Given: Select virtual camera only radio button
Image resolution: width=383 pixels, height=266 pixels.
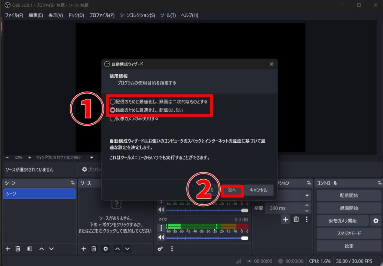Looking at the screenshot, I should (113, 118).
